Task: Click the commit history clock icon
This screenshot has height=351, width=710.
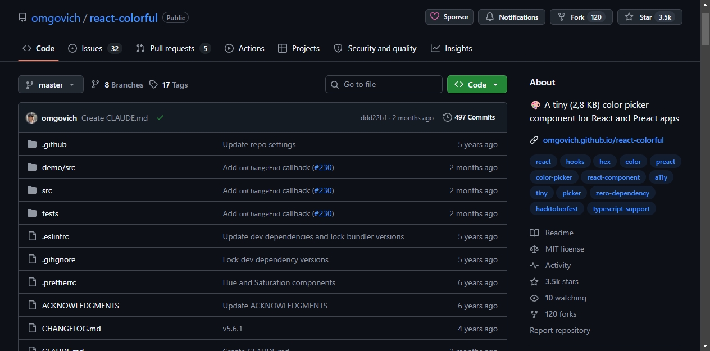Action: point(447,117)
